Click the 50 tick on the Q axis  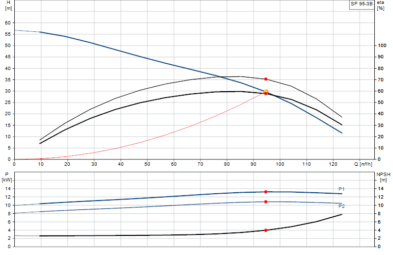pos(147,164)
